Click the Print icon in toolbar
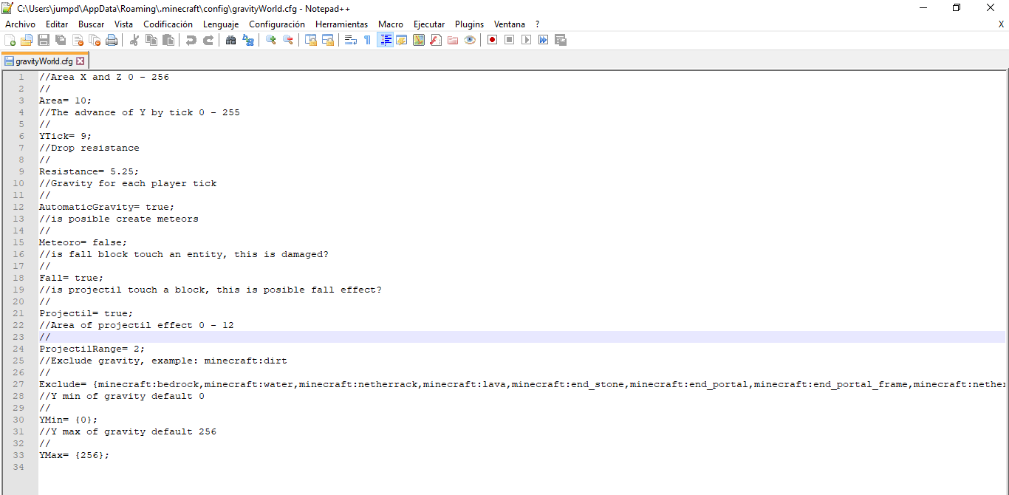The height and width of the screenshot is (495, 1009). click(x=112, y=40)
